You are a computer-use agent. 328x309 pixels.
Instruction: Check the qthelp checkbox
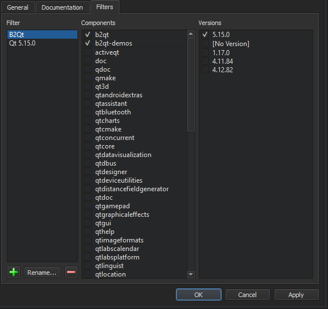[x=88, y=232]
